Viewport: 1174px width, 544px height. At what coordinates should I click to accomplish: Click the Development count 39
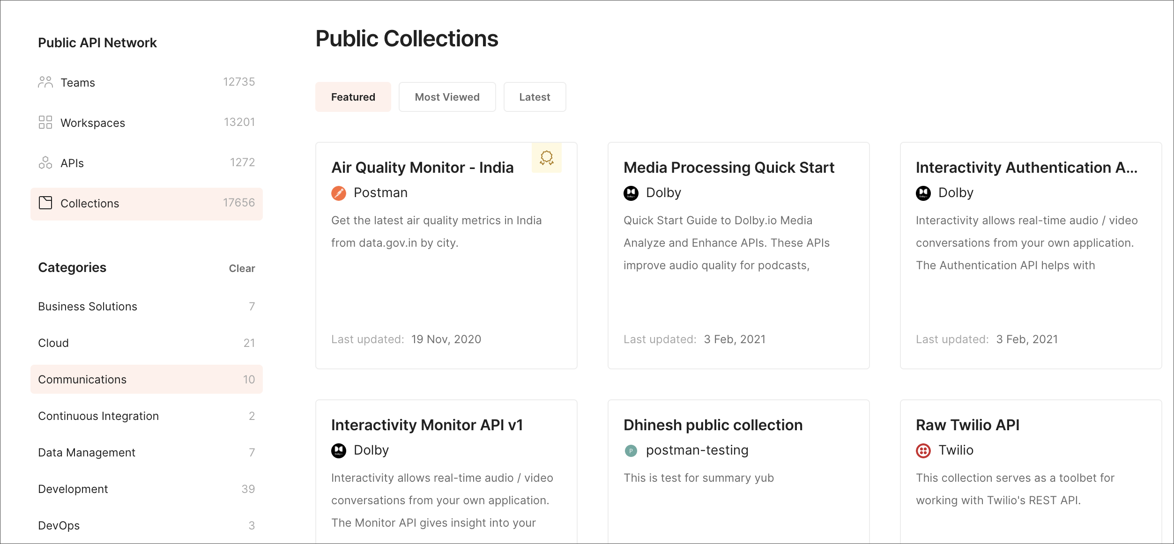point(248,489)
